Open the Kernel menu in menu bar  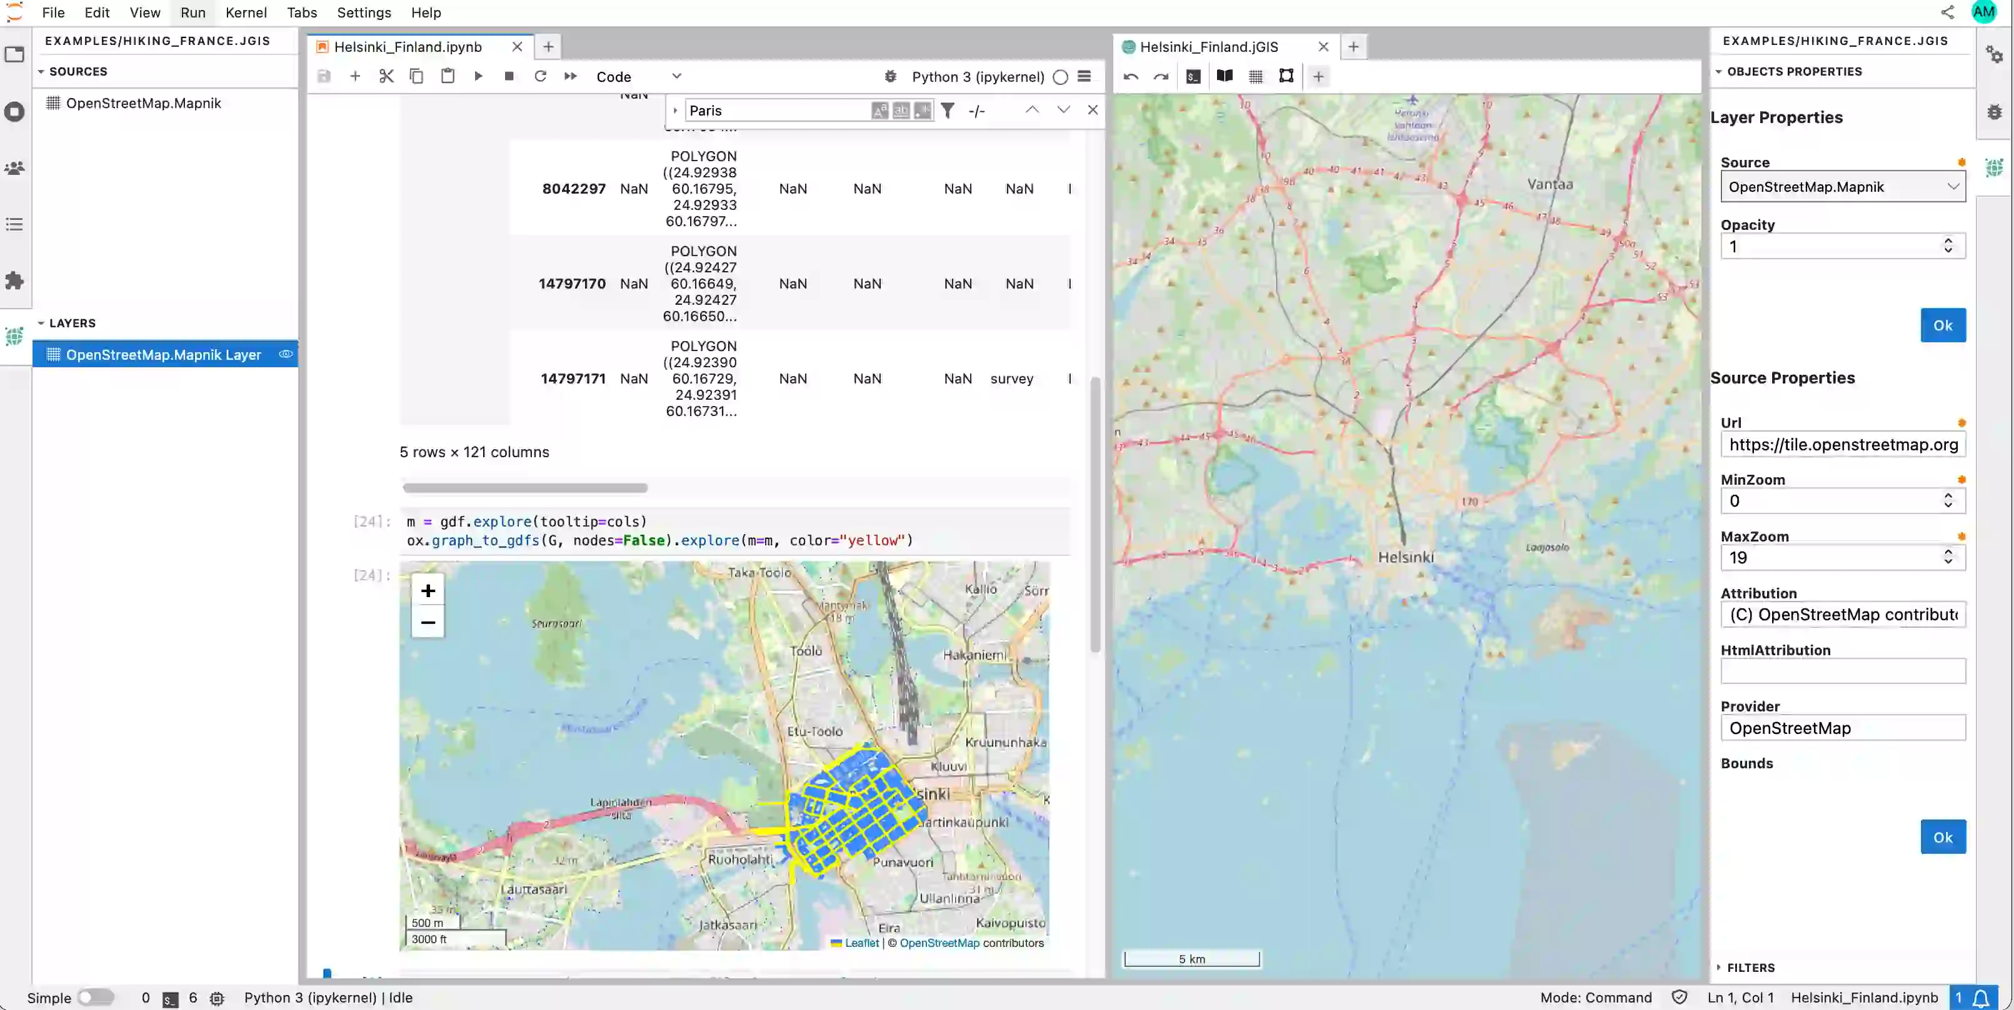[x=246, y=12]
